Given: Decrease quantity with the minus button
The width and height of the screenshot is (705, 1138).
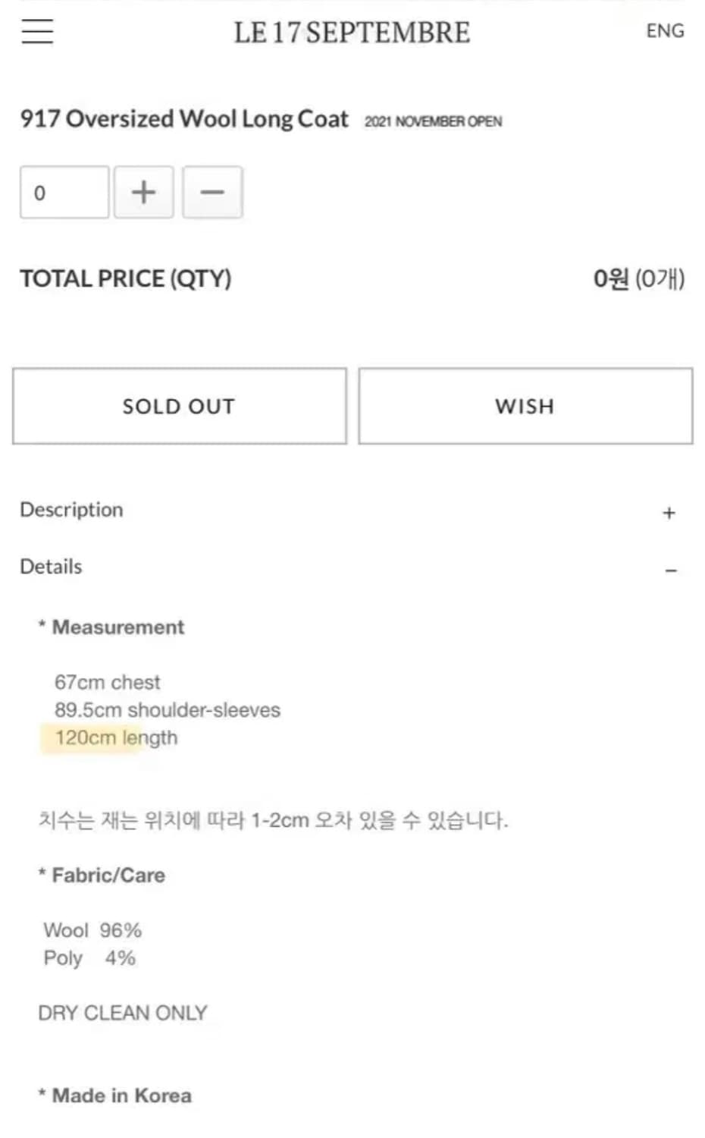Looking at the screenshot, I should pyautogui.click(x=212, y=193).
